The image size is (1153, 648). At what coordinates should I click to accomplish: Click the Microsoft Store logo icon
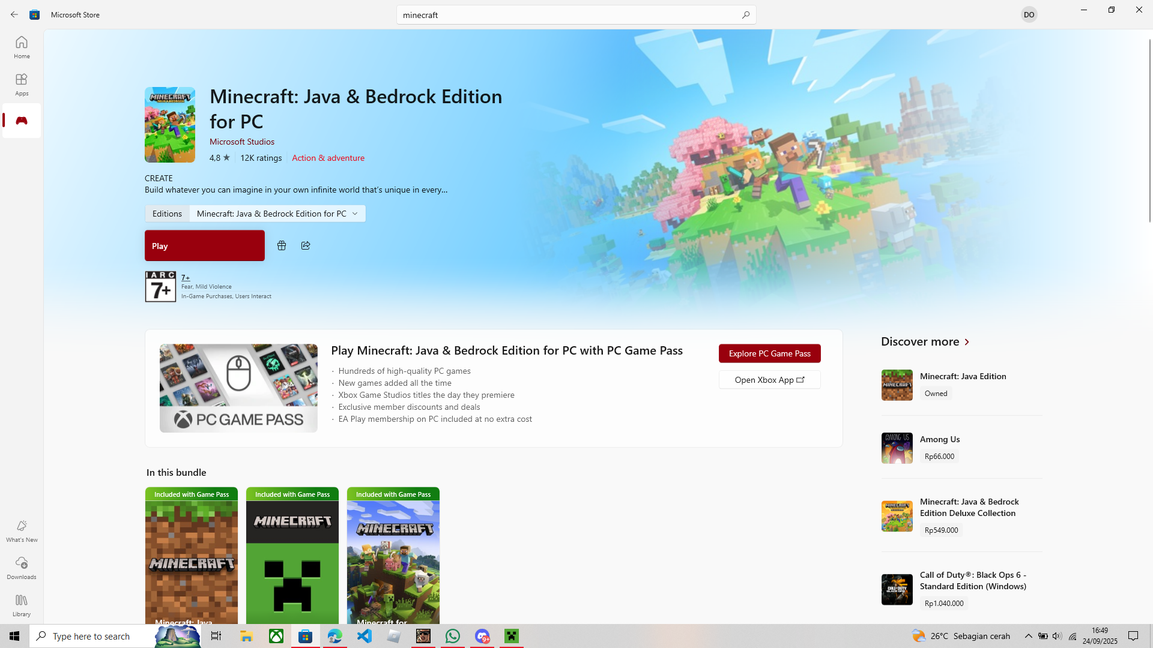tap(35, 14)
